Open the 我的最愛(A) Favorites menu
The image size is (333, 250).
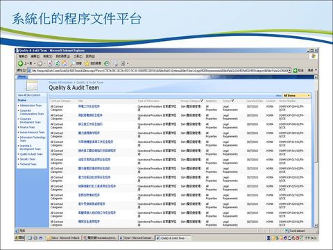pos(62,56)
